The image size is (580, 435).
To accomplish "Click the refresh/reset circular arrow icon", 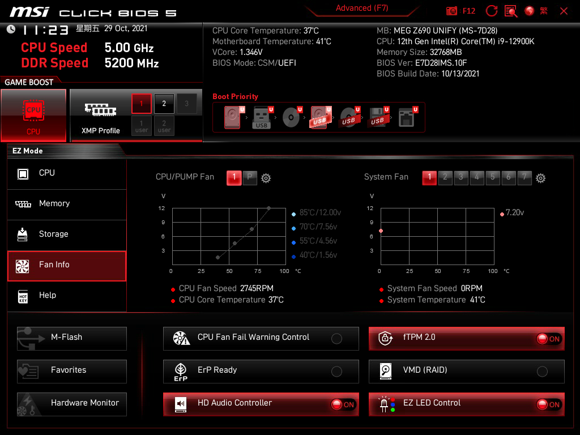I will [x=491, y=11].
